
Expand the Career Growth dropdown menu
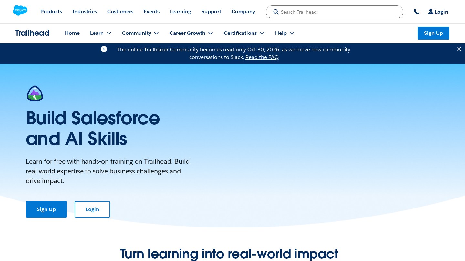point(191,33)
